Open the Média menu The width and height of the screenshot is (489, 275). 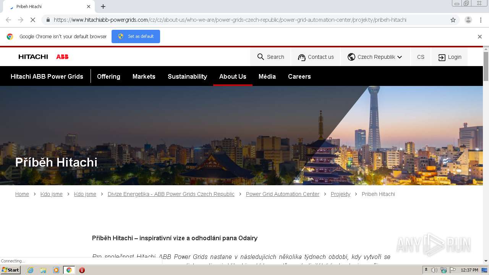click(267, 76)
